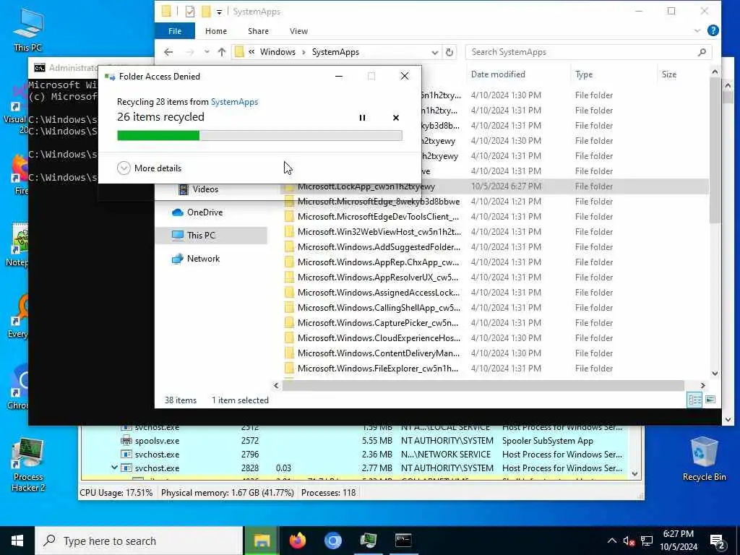
Task: Click the Windows breadcrumb in address bar
Action: (x=277, y=52)
